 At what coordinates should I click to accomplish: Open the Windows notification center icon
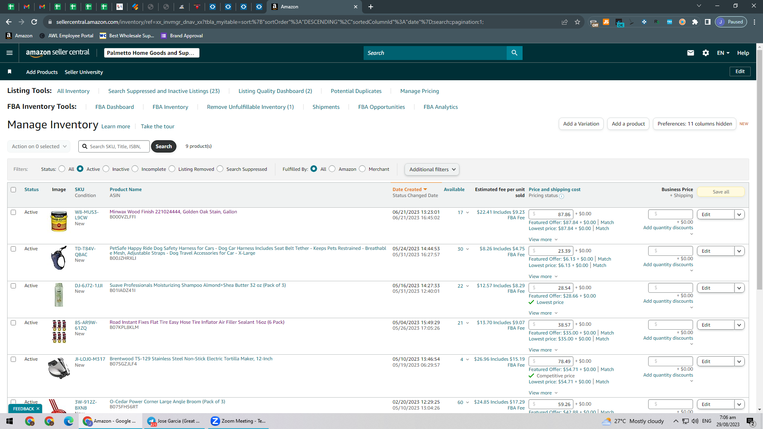[x=751, y=421]
